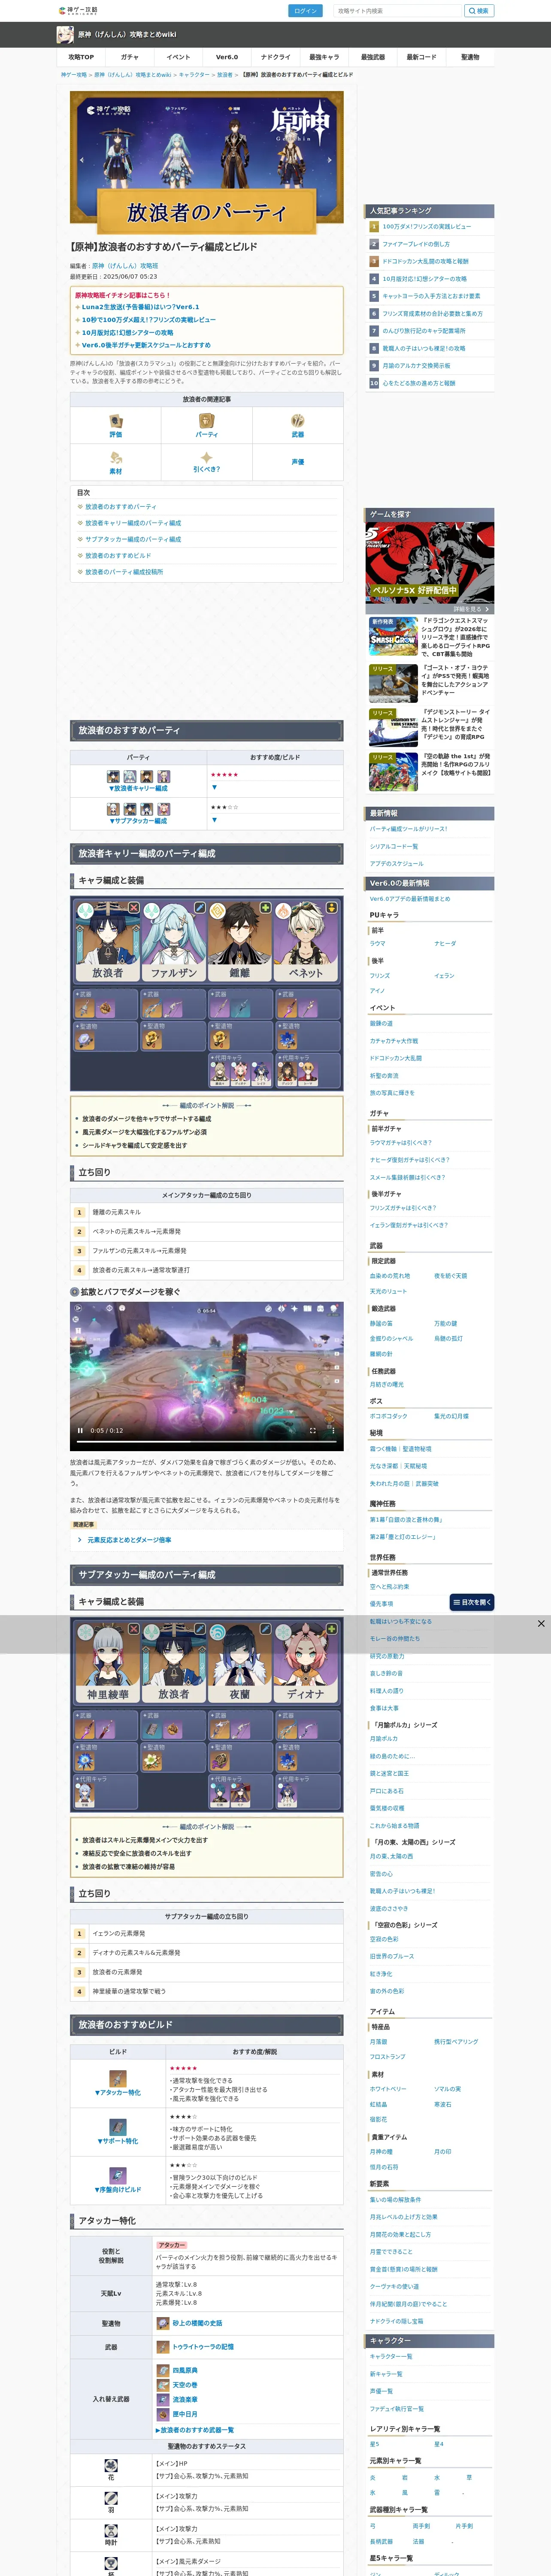
Task: Open the 引くべき? related article icon
Action: click(206, 457)
